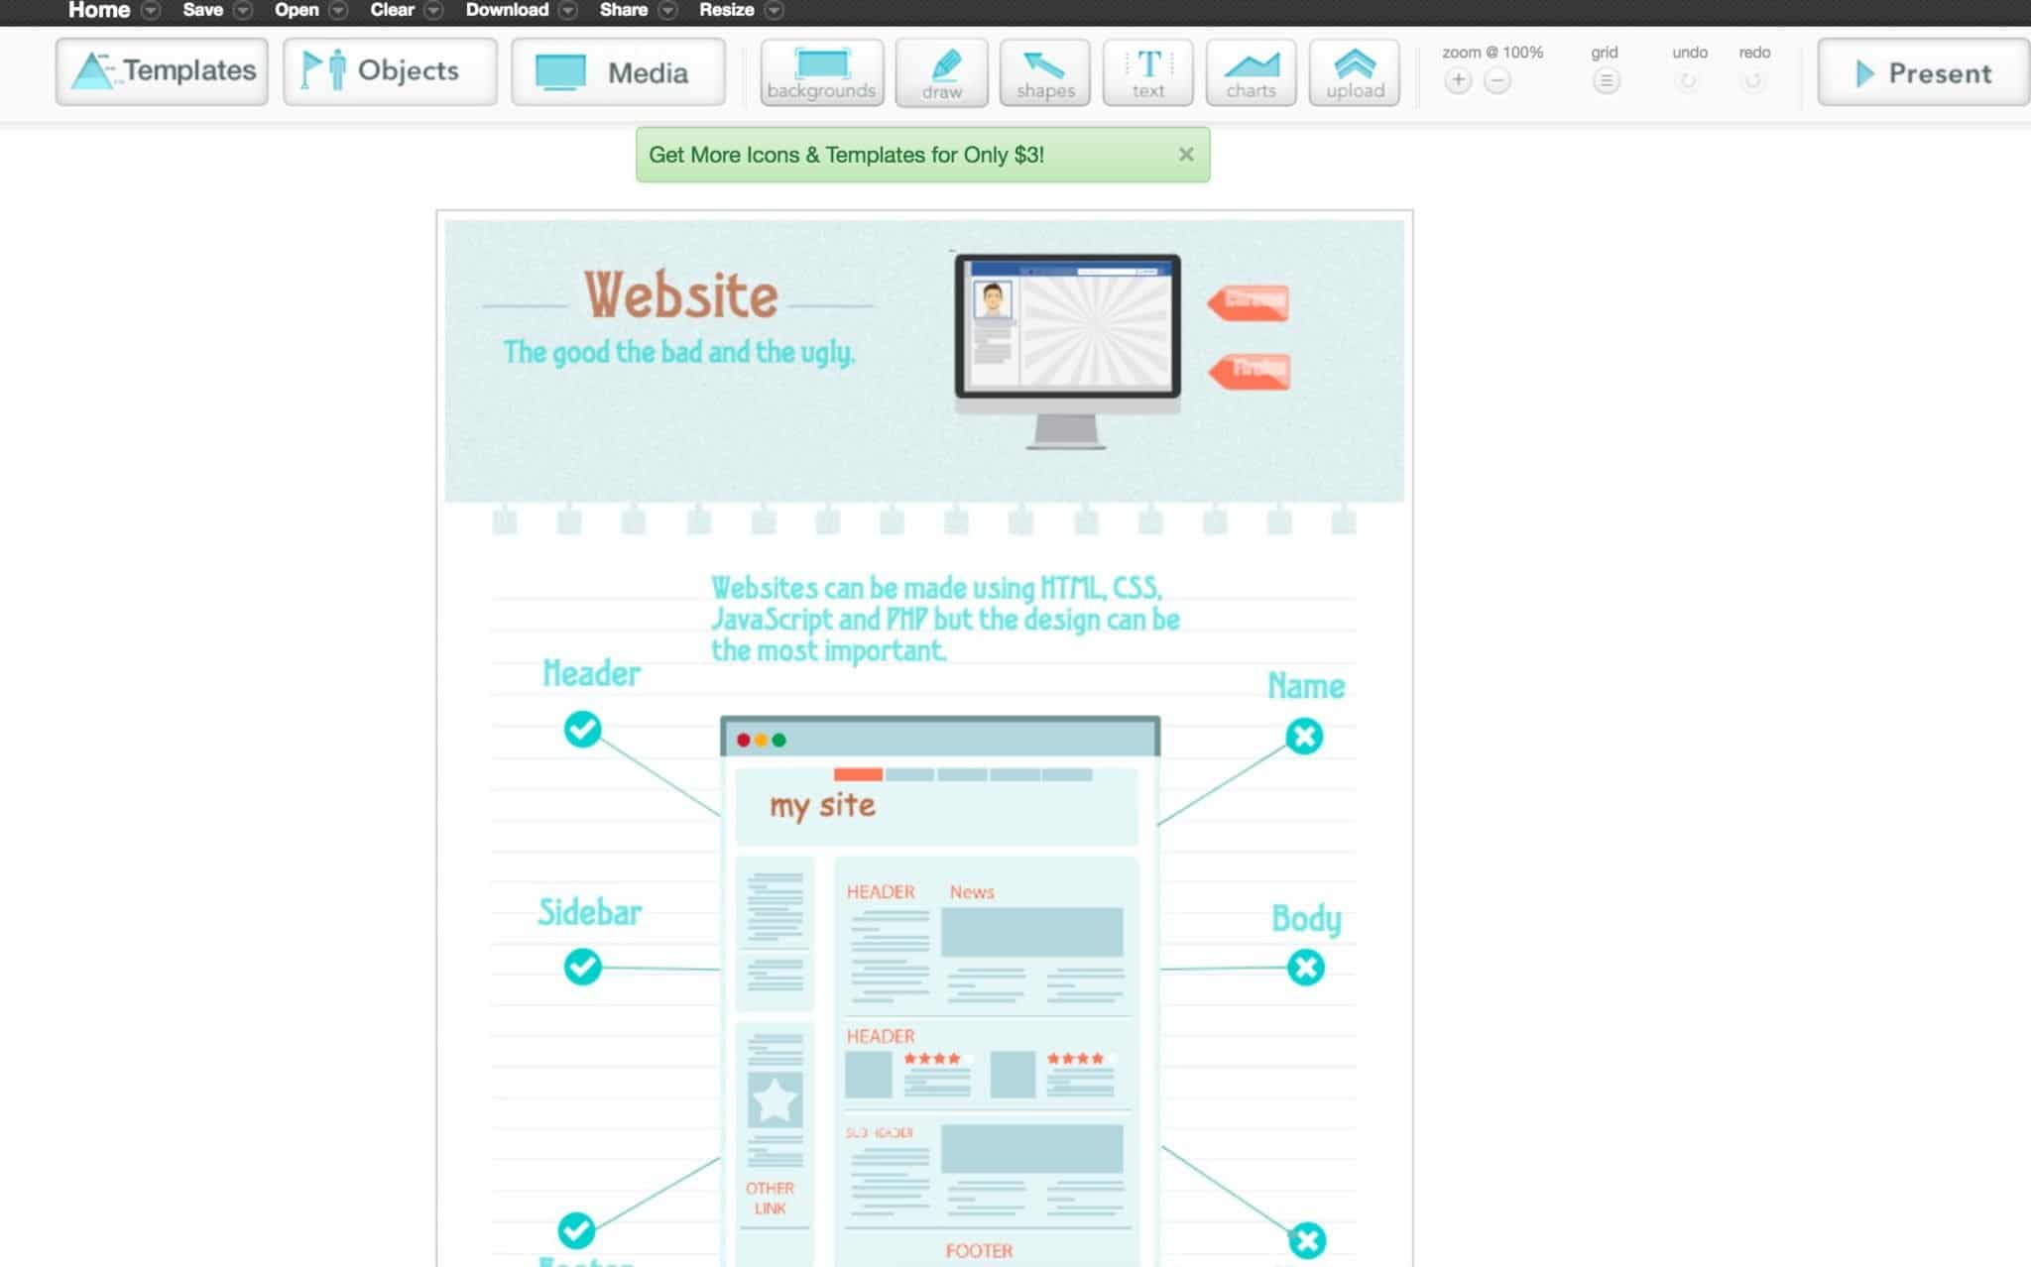The width and height of the screenshot is (2031, 1267).
Task: Select the Backgrounds tool
Action: (819, 71)
